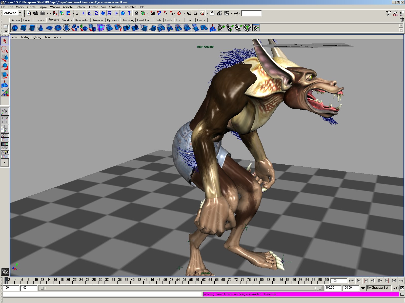Screen dimensions: 405x303
Task: Click the playback range slider bar
Action: click(x=181, y=288)
